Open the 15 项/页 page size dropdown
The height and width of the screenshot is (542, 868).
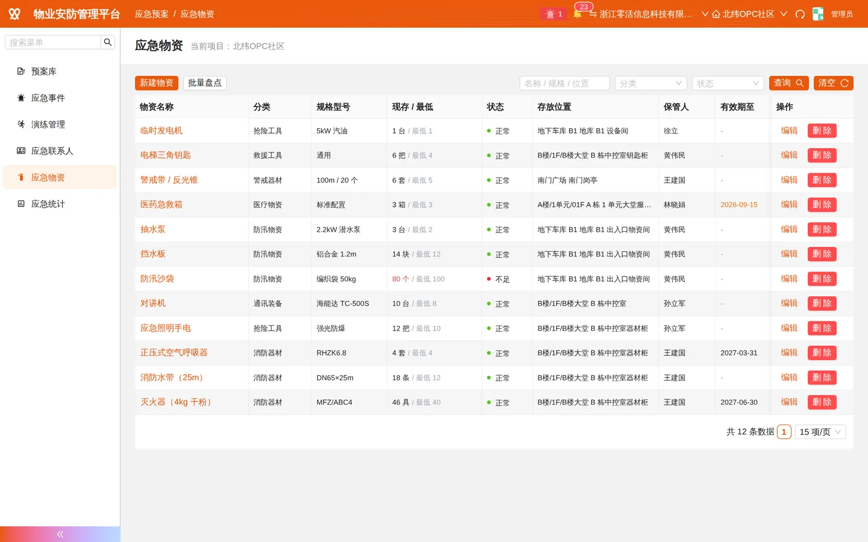pyautogui.click(x=820, y=432)
